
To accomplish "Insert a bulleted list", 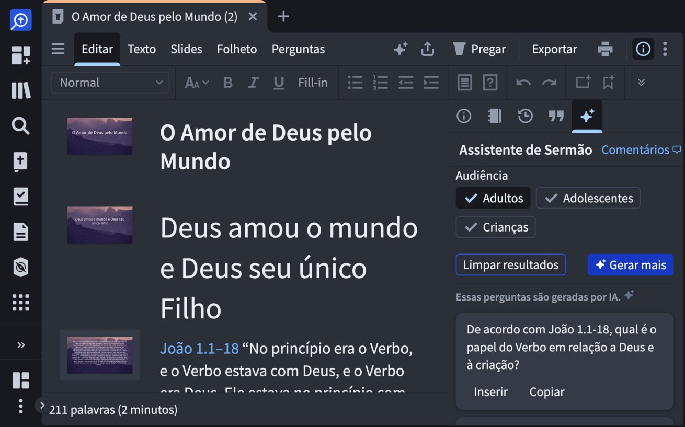I will pos(355,83).
